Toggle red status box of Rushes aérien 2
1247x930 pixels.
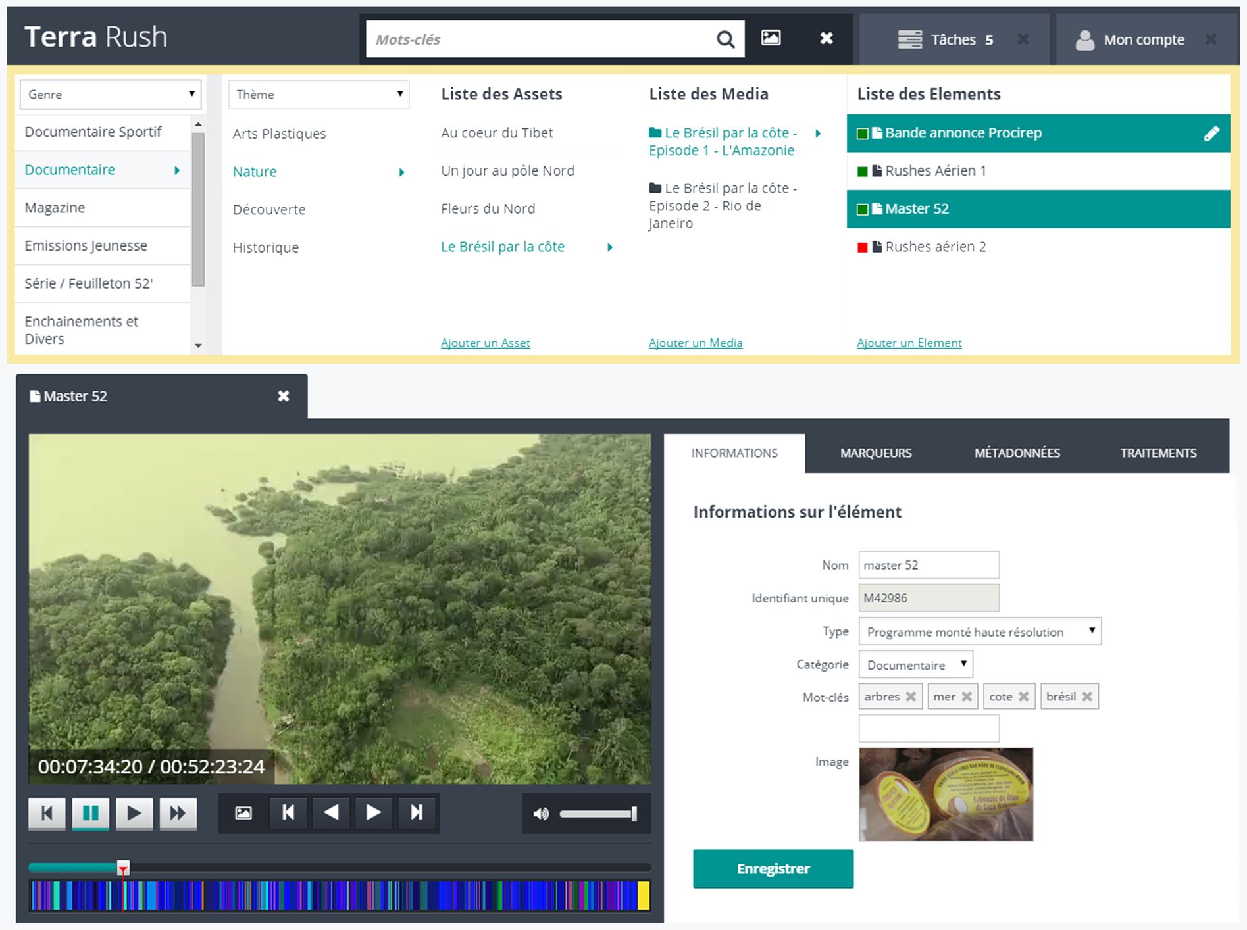pyautogui.click(x=862, y=247)
